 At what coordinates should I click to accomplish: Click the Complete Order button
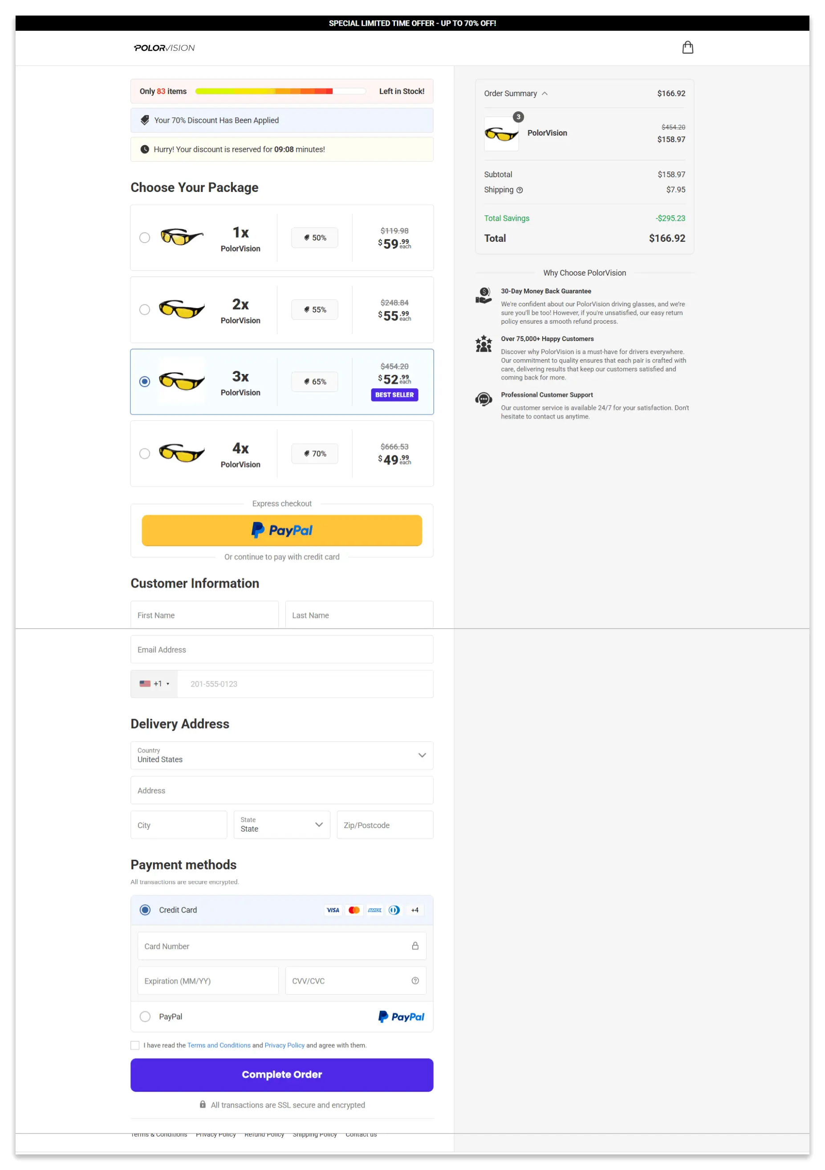(x=281, y=1074)
